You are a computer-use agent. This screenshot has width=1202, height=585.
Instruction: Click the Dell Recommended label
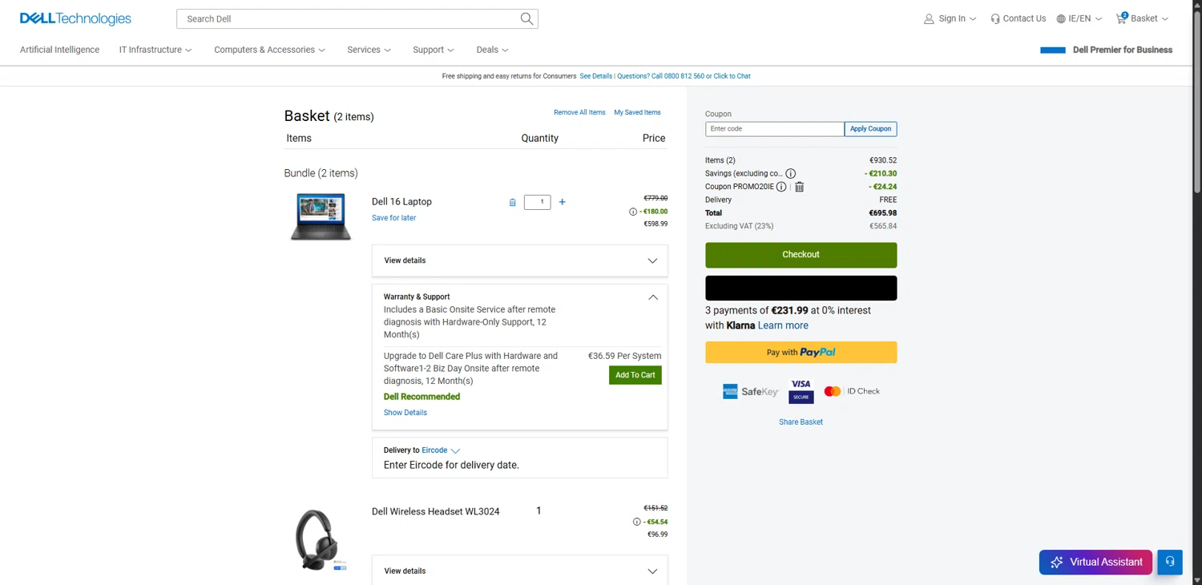pos(422,397)
